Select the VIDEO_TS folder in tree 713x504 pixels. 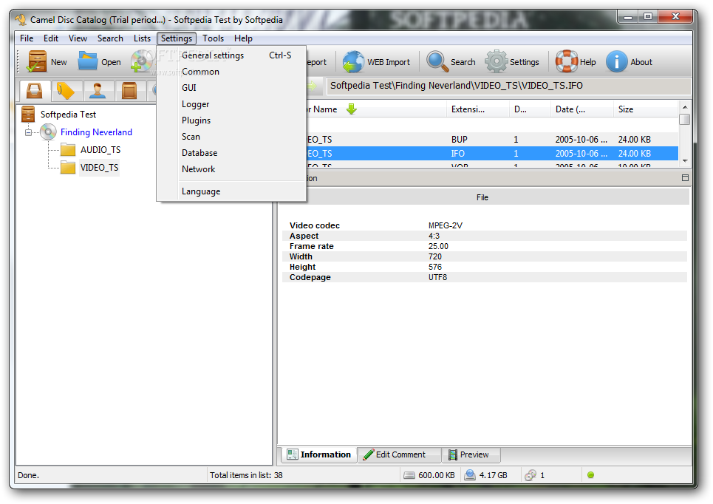99,168
